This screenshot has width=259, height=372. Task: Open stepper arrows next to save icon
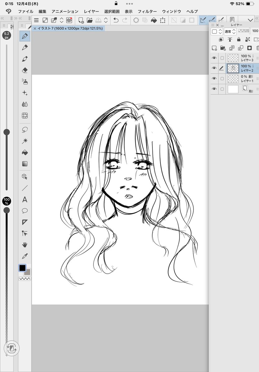(106, 20)
